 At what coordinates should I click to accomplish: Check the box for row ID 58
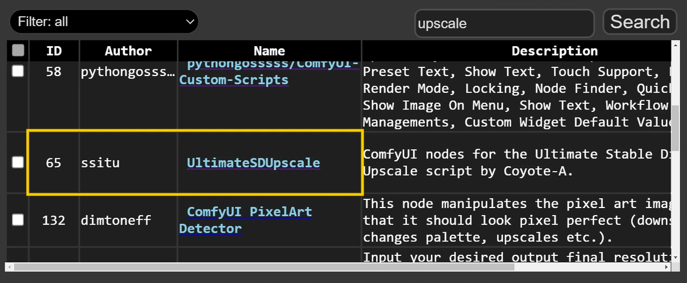[x=18, y=71]
